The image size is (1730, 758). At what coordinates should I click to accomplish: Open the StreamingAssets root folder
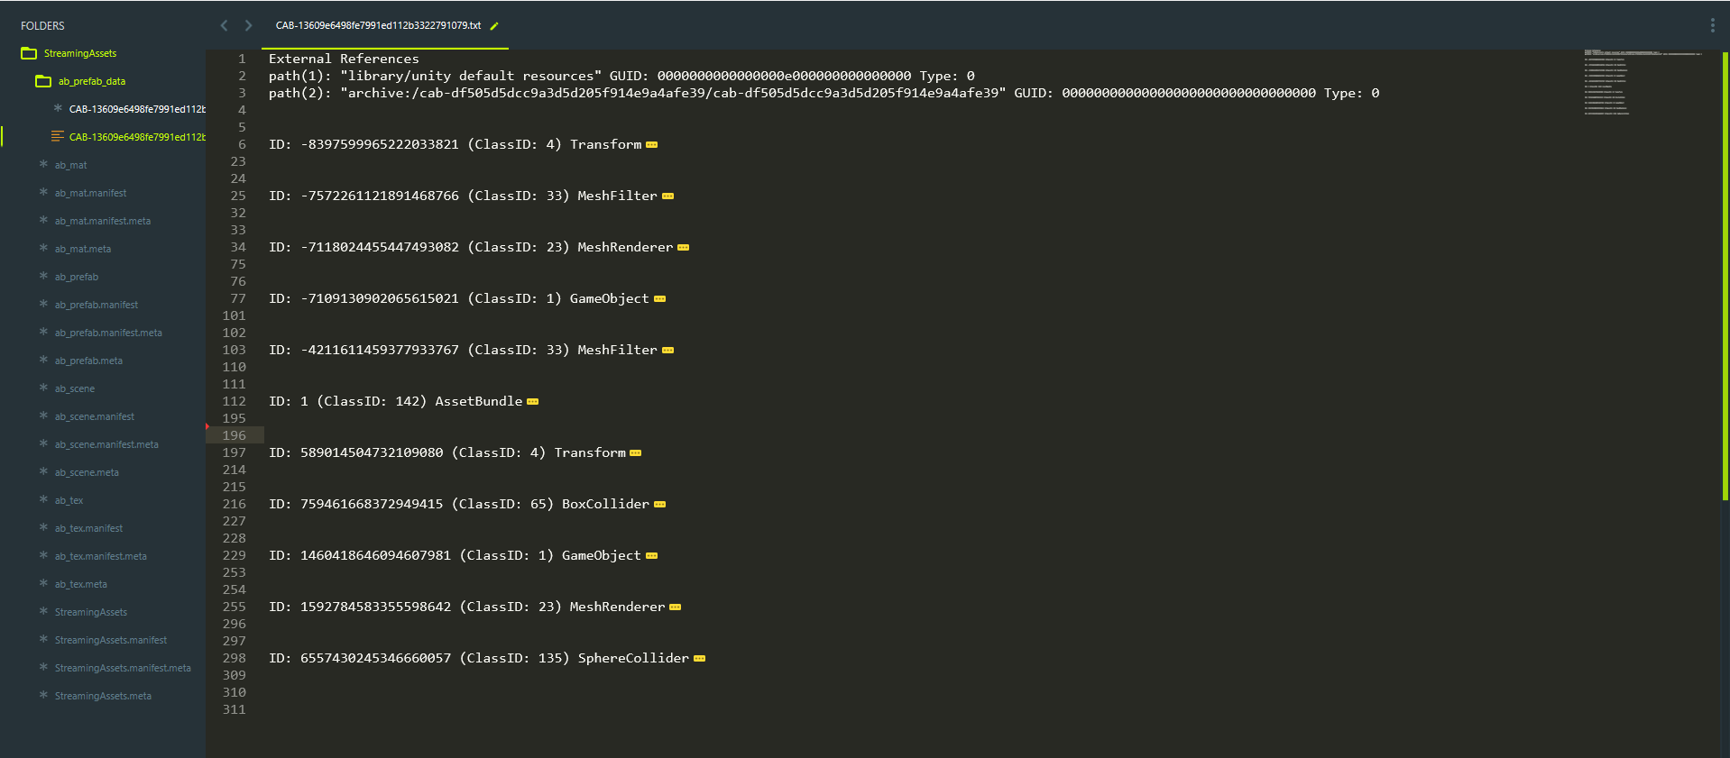[x=80, y=53]
